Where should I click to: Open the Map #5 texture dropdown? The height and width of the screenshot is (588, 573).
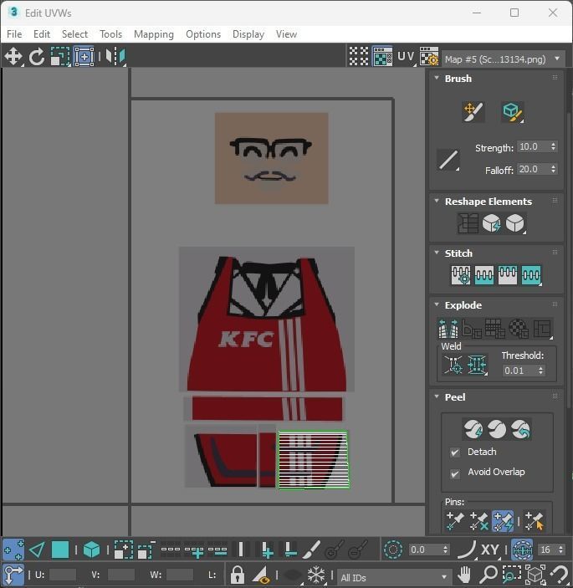(503, 59)
